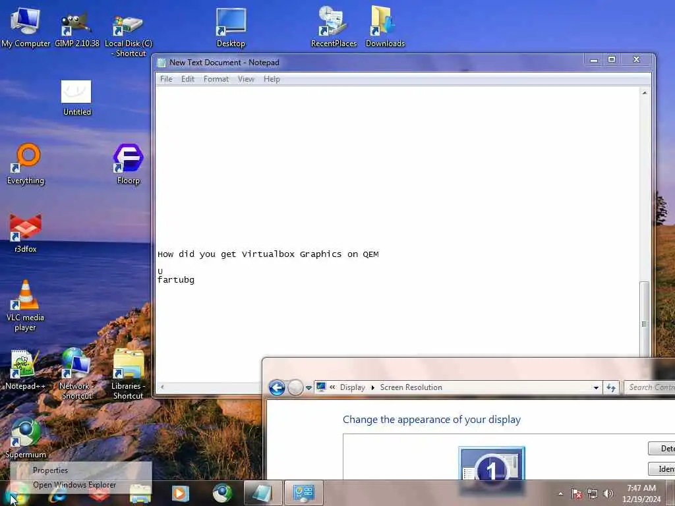Select the Everything search shortcut
Viewport: 675px width, 506px height.
tap(26, 164)
